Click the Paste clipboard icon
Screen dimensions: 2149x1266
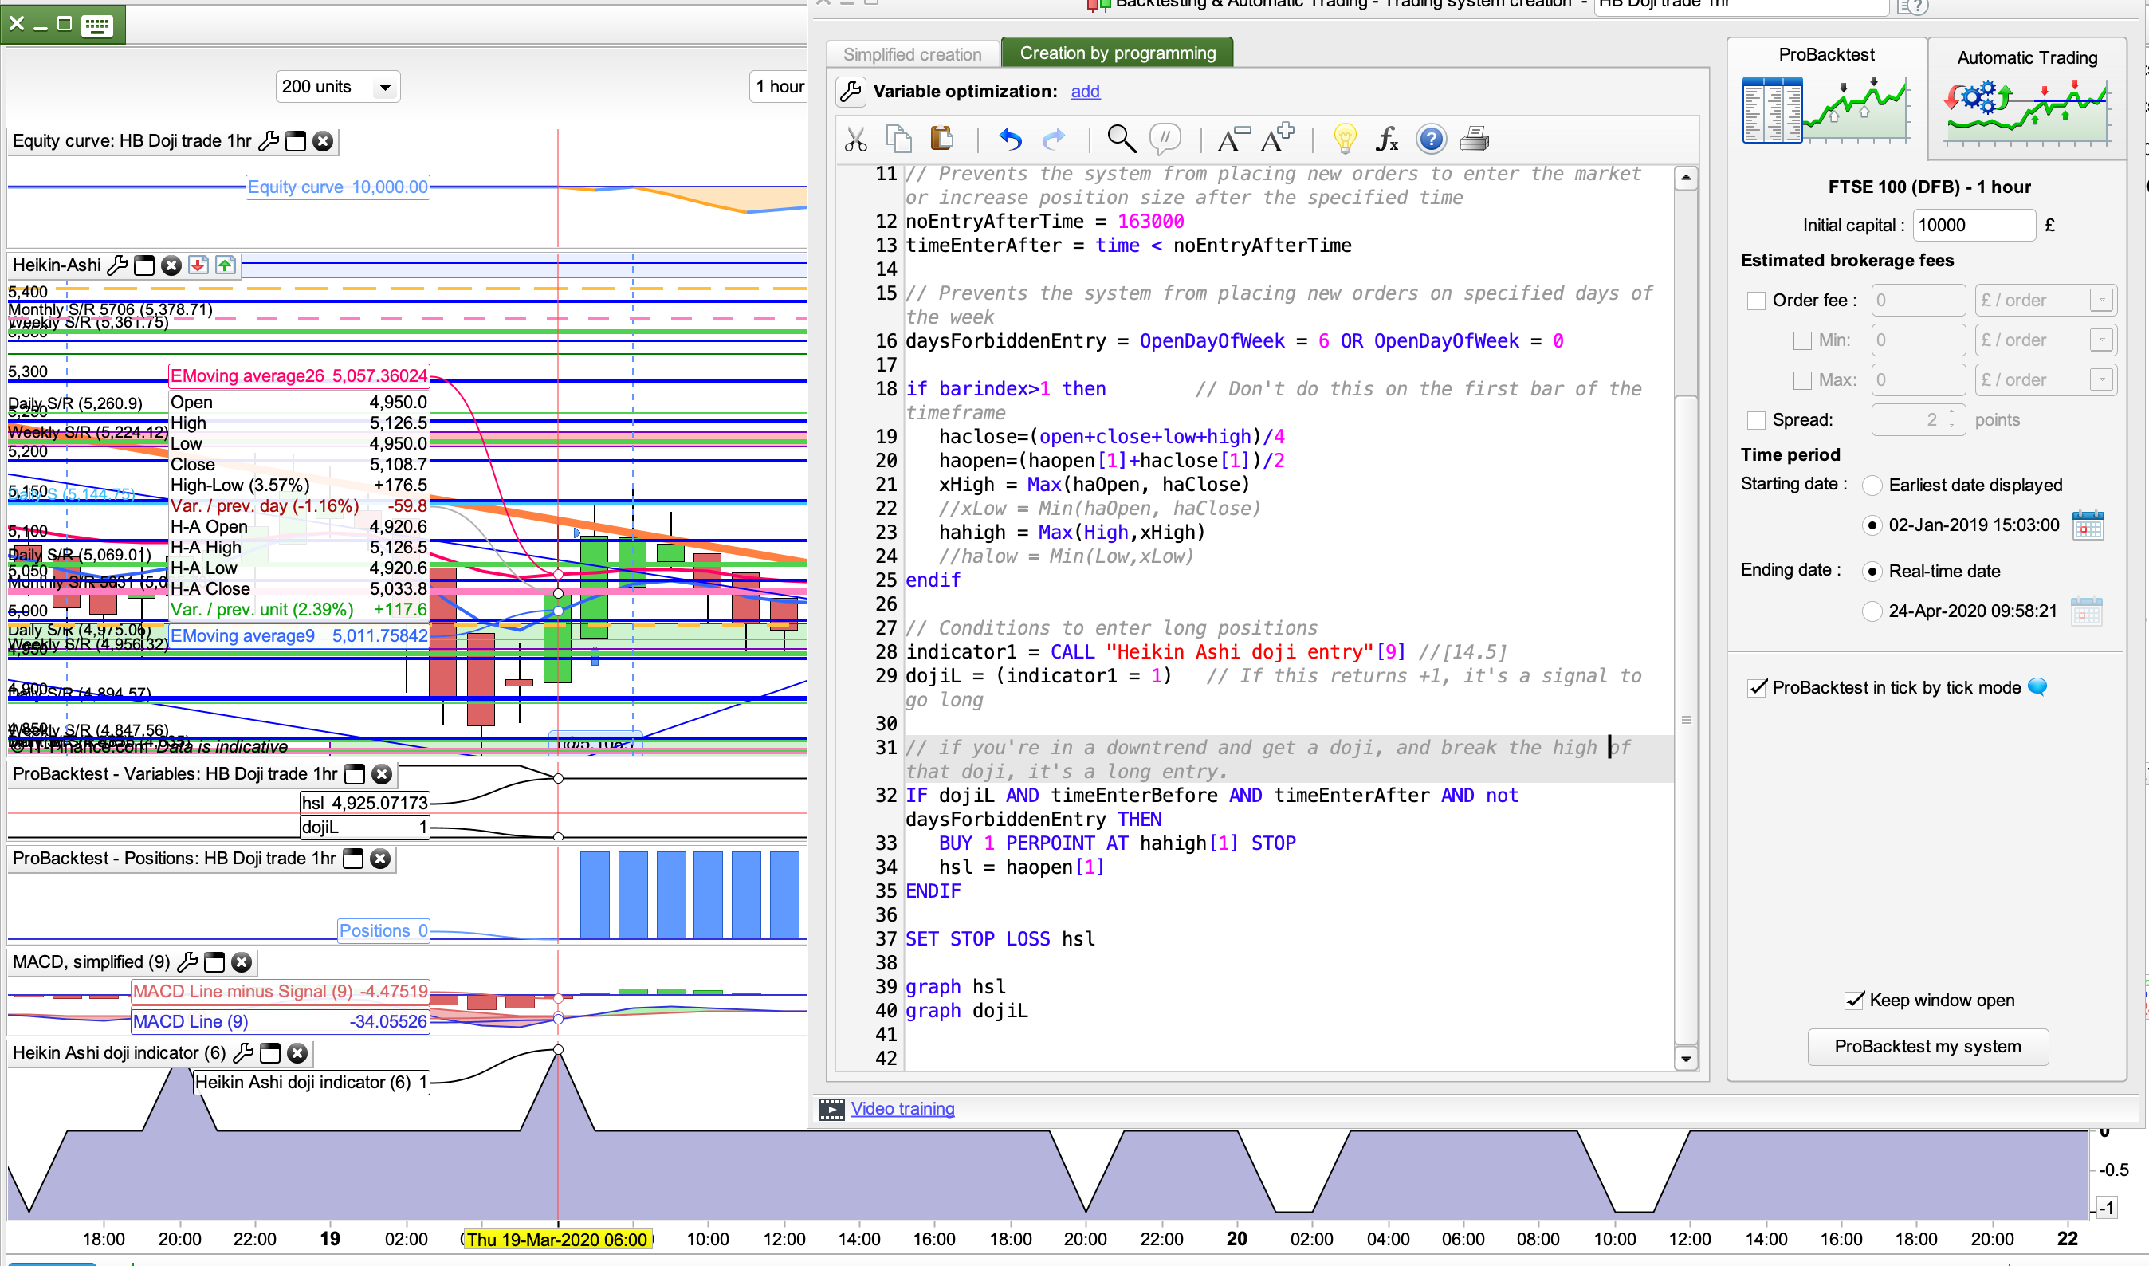[941, 138]
